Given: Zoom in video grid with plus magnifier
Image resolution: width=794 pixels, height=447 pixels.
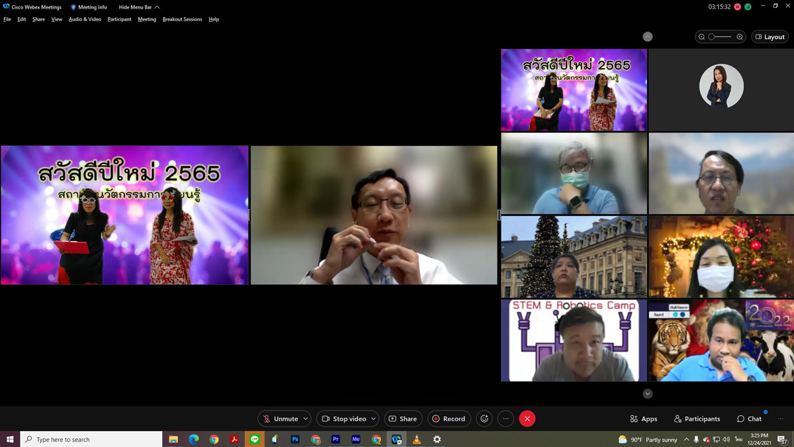Looking at the screenshot, I should [x=740, y=37].
